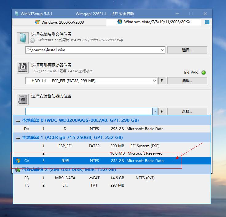Click the installation drive disk icon
The image size is (226, 217).
pyautogui.click(x=22, y=99)
